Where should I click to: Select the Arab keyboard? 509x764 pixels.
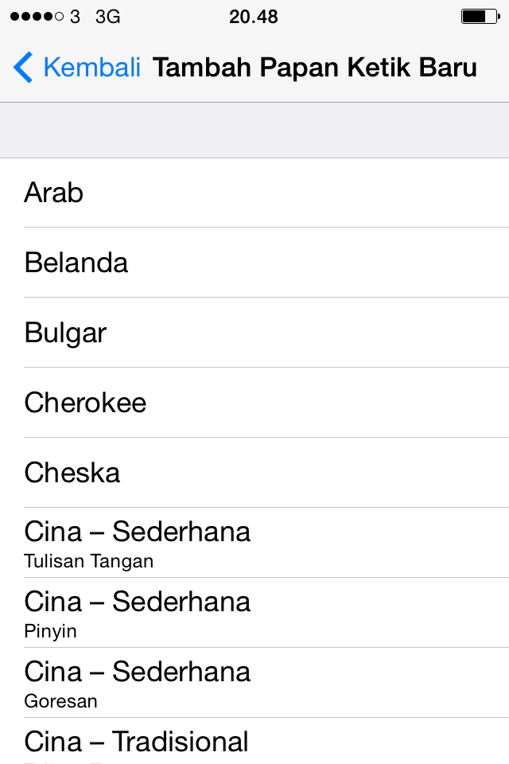(x=254, y=192)
